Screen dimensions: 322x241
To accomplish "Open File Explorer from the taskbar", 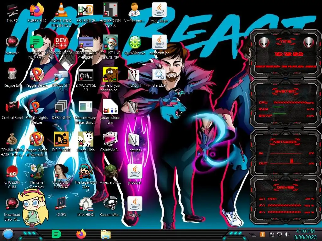I will coord(106,235).
